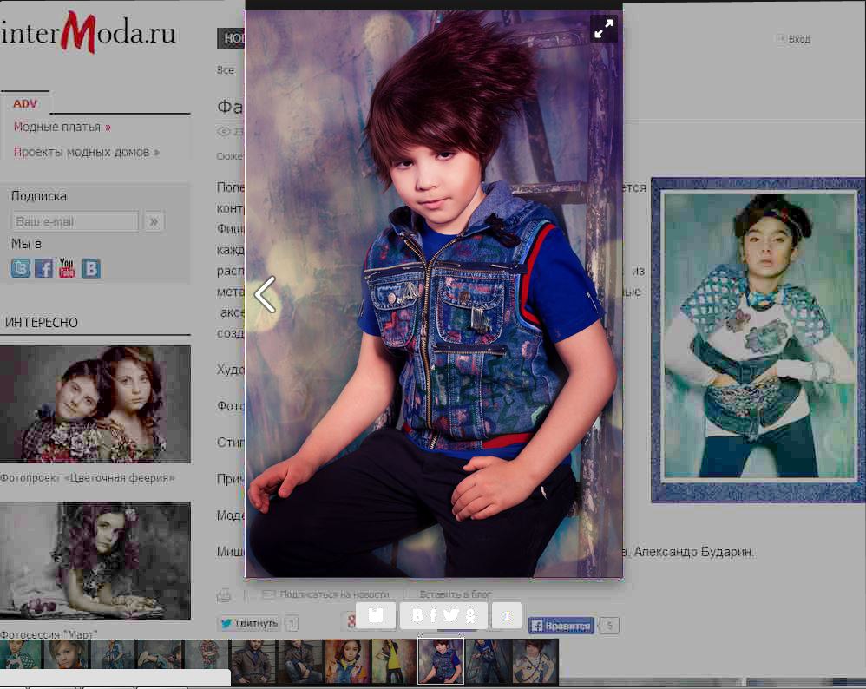The height and width of the screenshot is (689, 866).
Task: Click the large lightbox photo of the boy
Action: (x=434, y=294)
